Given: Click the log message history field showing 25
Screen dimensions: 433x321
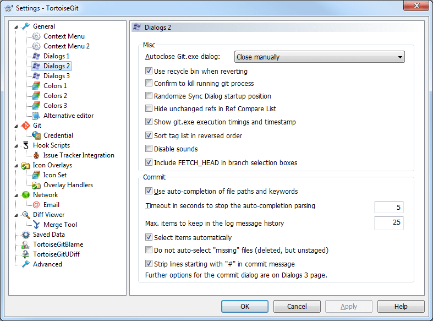Looking at the screenshot, I should coord(389,222).
